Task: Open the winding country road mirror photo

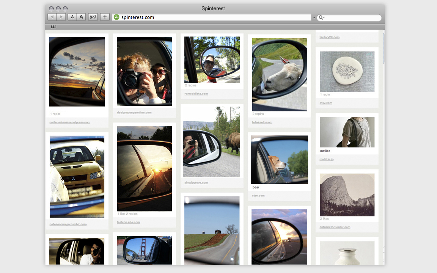Action: (x=212, y=231)
